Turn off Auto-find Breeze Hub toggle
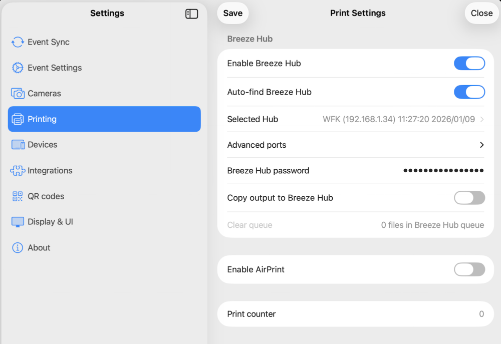Image resolution: width=501 pixels, height=344 pixels. click(x=469, y=92)
